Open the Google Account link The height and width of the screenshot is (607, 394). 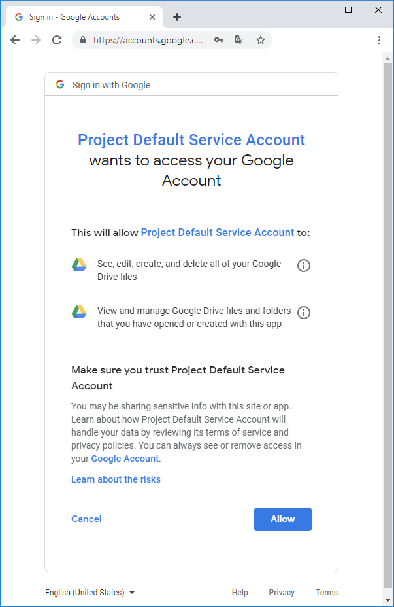point(125,459)
